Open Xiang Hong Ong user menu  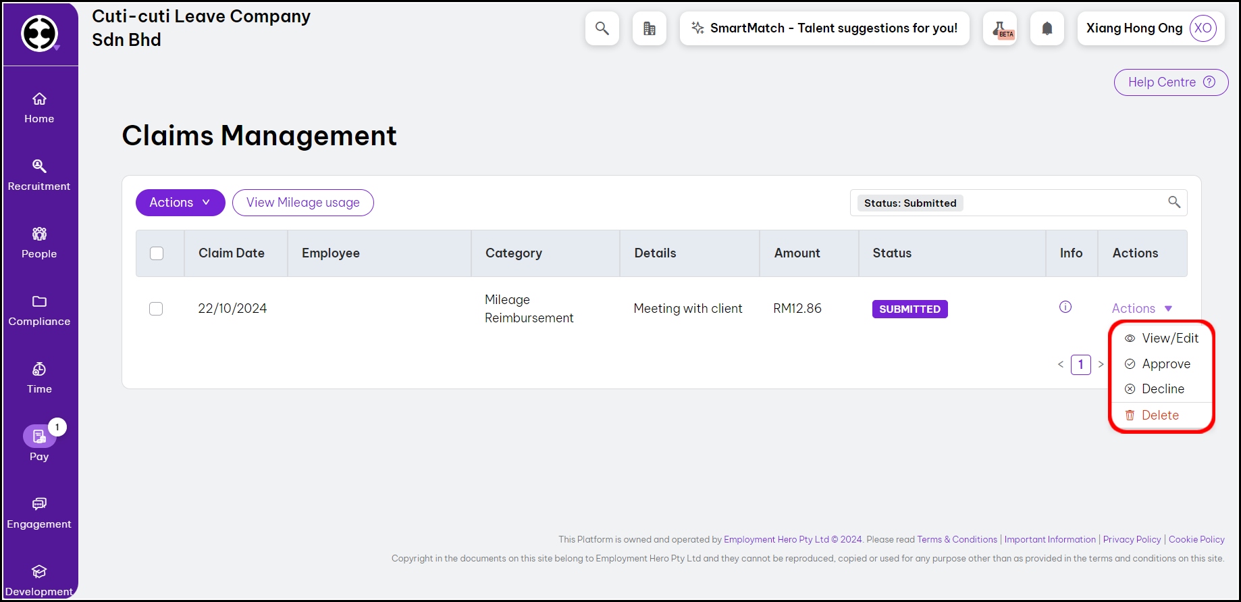coord(1151,28)
